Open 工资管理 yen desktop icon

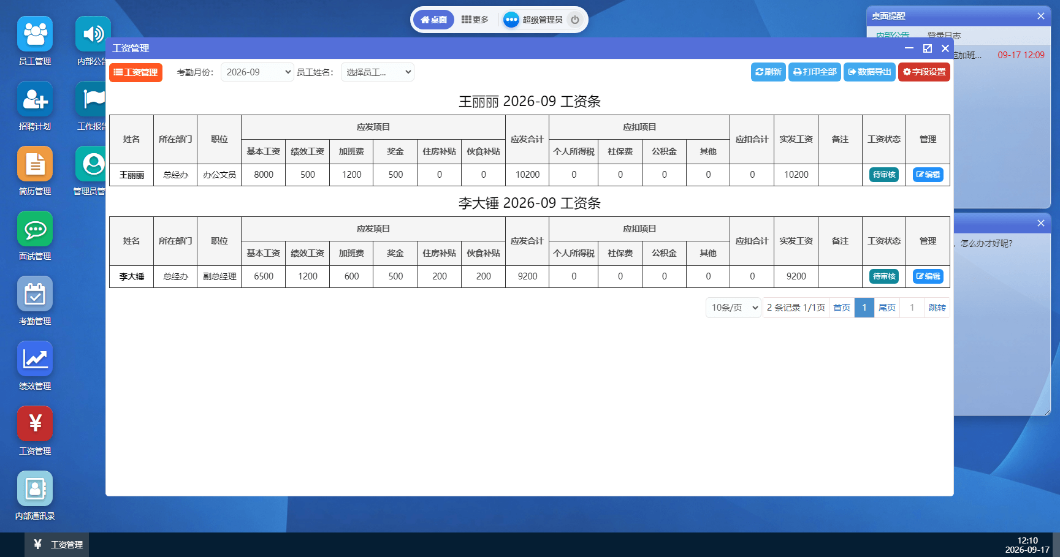point(35,423)
